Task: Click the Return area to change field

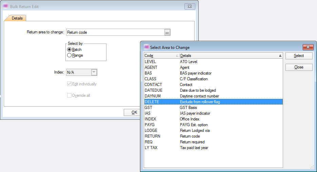Action: coord(115,32)
